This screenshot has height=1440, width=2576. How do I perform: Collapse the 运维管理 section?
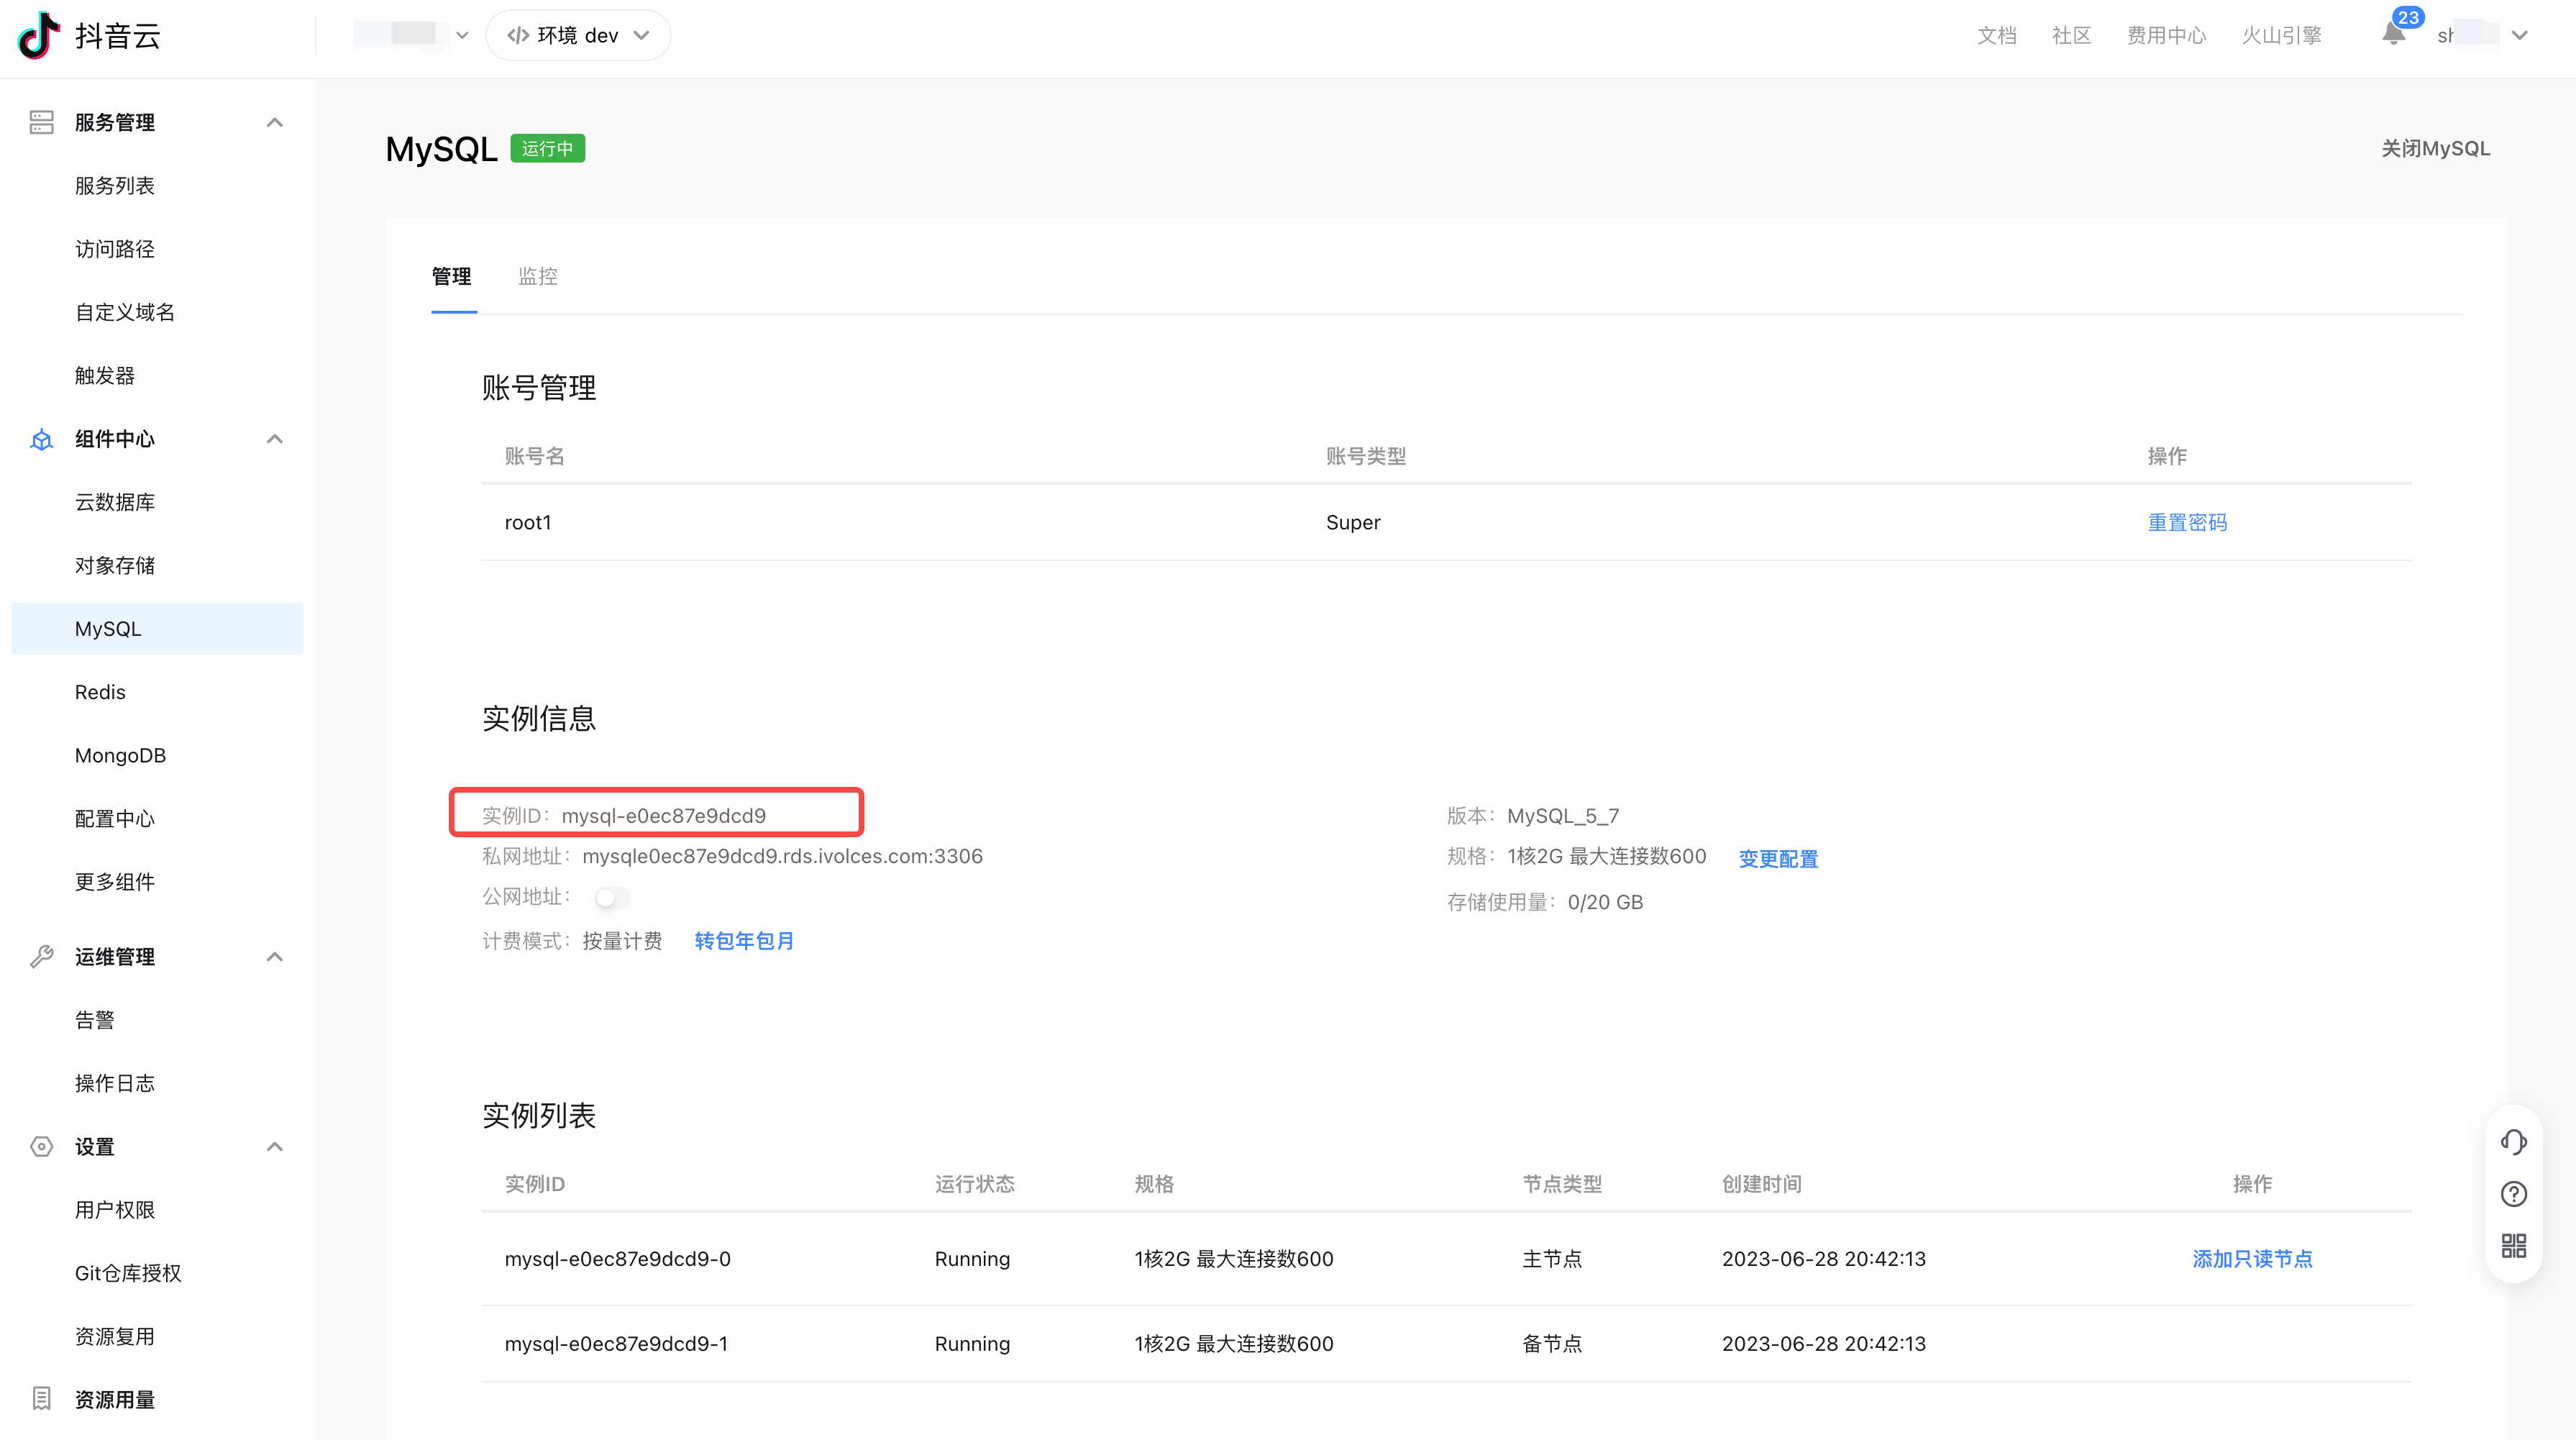[275, 956]
